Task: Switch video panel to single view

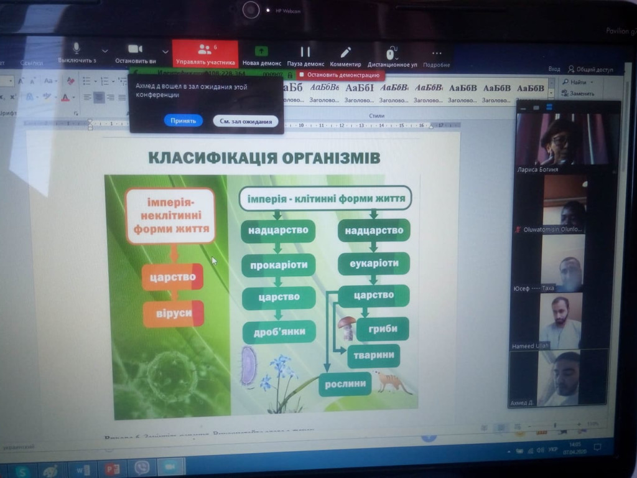Action: (x=536, y=108)
